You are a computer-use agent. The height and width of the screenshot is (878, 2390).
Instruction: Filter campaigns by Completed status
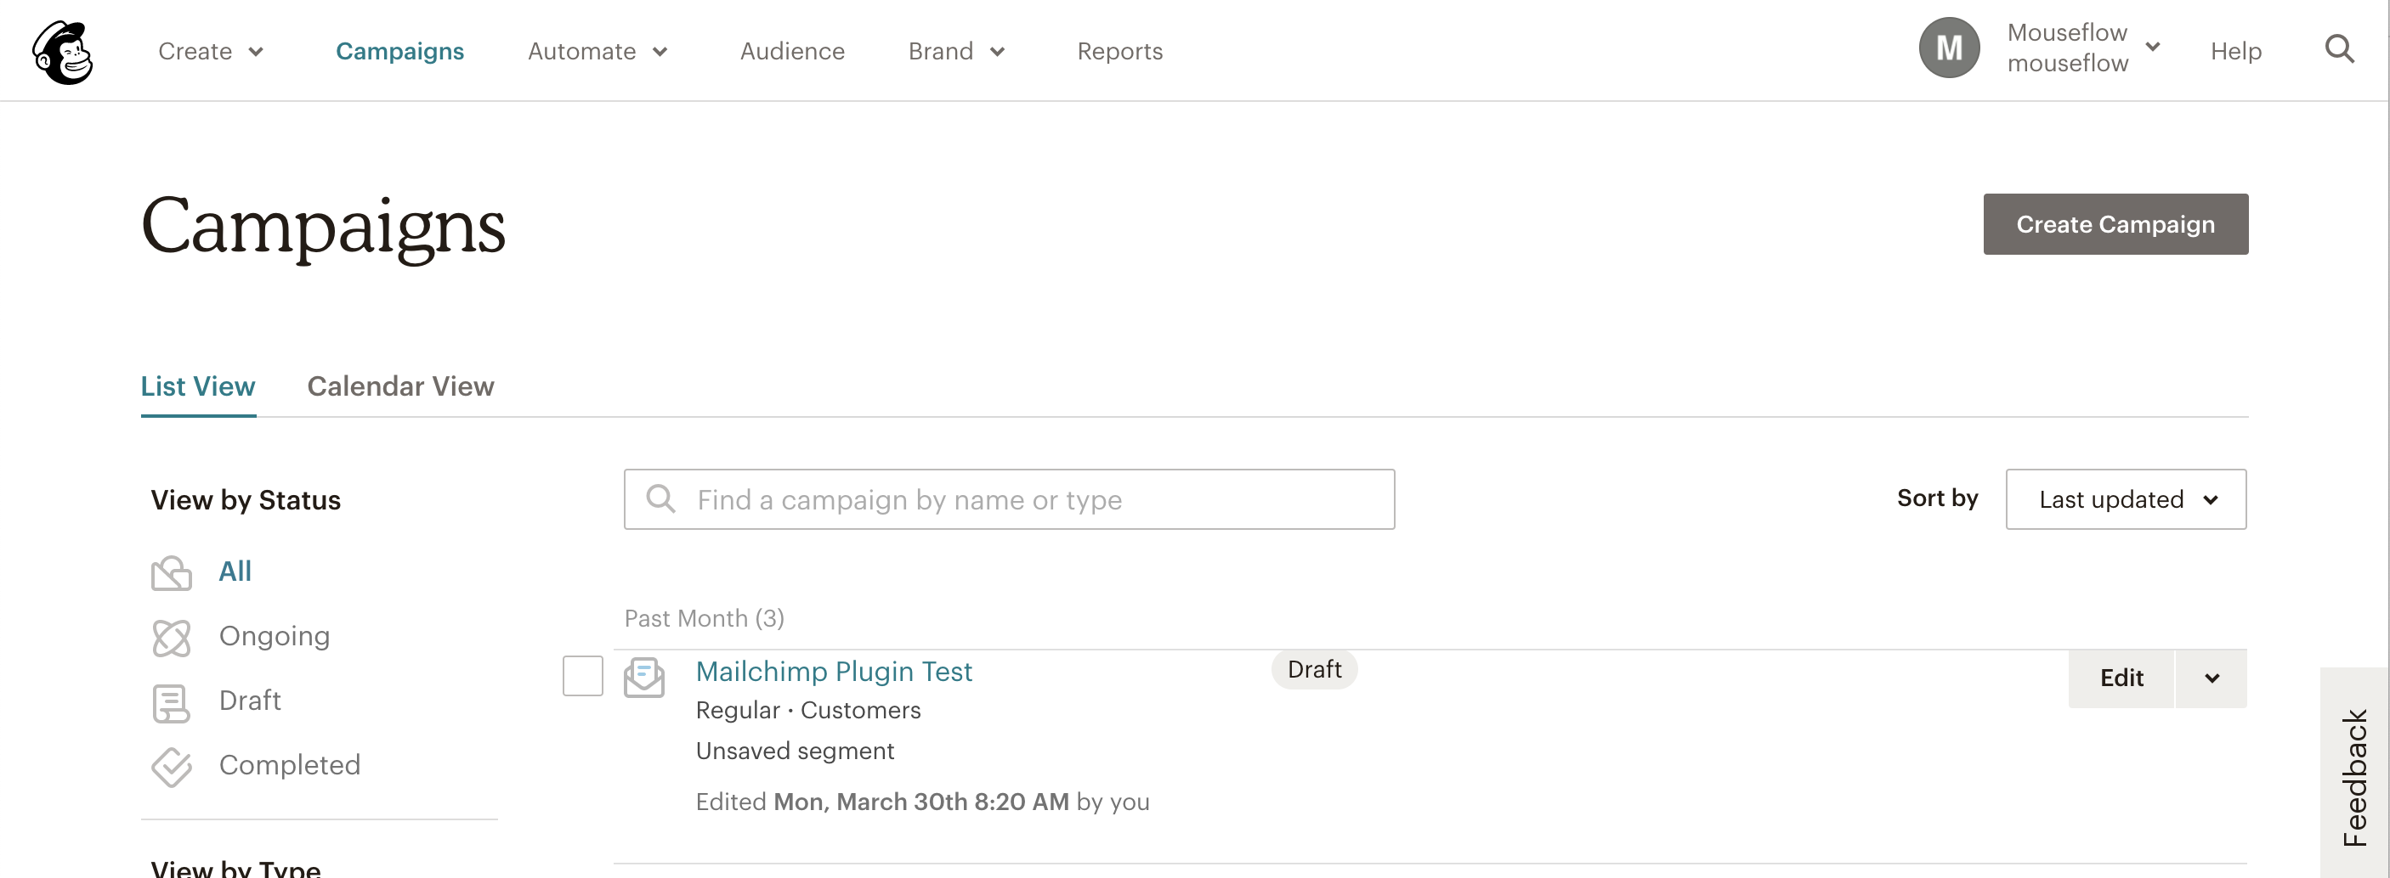[x=290, y=765]
